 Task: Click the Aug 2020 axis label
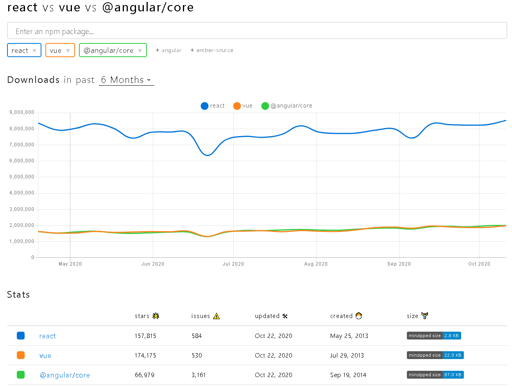tap(316, 264)
